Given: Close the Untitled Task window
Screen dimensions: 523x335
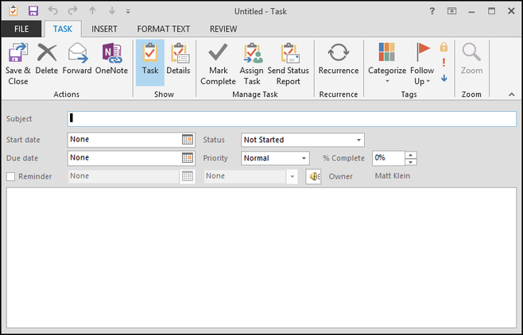Looking at the screenshot, I should point(511,11).
